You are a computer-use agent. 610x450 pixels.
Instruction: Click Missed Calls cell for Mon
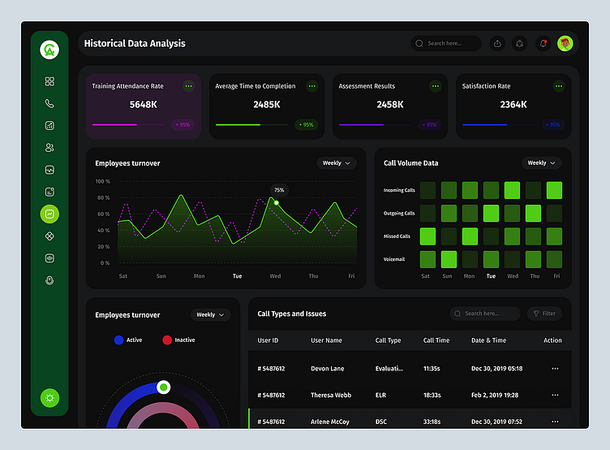pyautogui.click(x=470, y=236)
